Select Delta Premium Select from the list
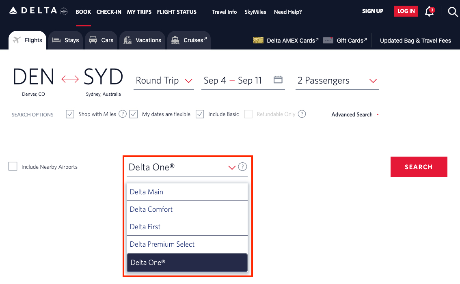460x284 pixels. pyautogui.click(x=162, y=244)
